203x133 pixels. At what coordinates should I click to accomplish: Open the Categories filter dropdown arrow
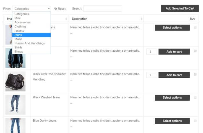click(x=49, y=9)
